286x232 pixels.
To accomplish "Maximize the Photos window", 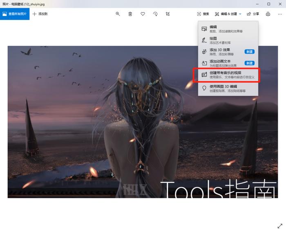I will (269, 4).
